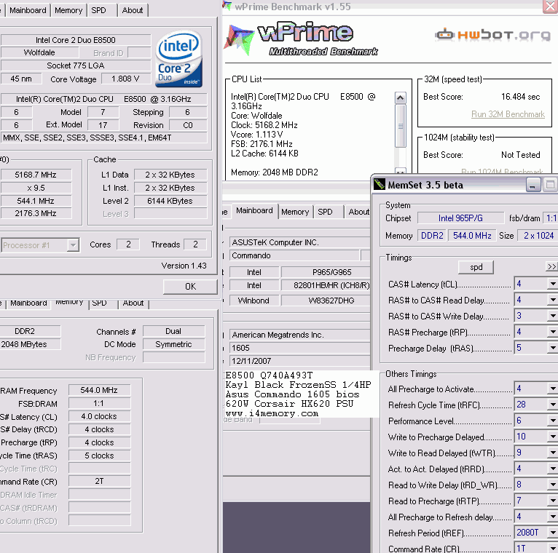
Task: Open the Mainboard tab in top CPU-Z window
Action: (28, 10)
